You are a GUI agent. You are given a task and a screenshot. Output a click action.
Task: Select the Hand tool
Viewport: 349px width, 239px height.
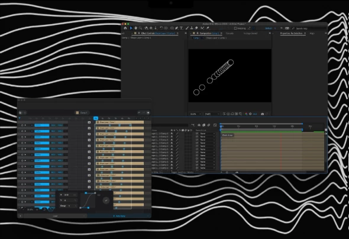(x=135, y=28)
